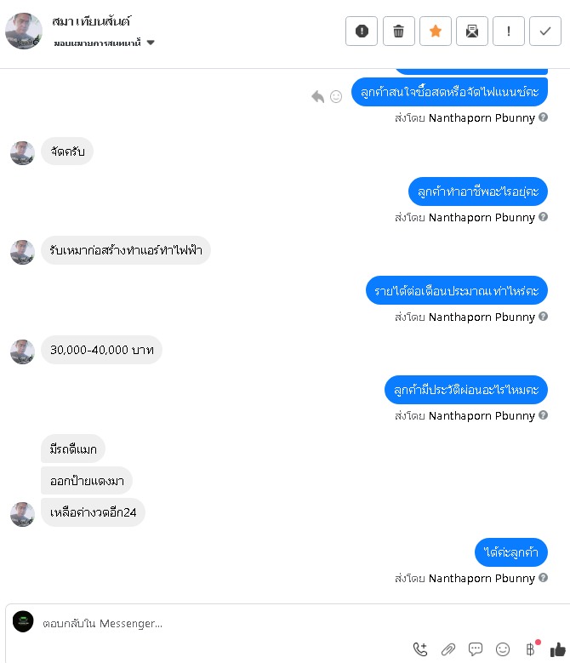This screenshot has height=663, width=570.
Task: Flag conversation with the exclamation mark icon
Action: tap(509, 31)
